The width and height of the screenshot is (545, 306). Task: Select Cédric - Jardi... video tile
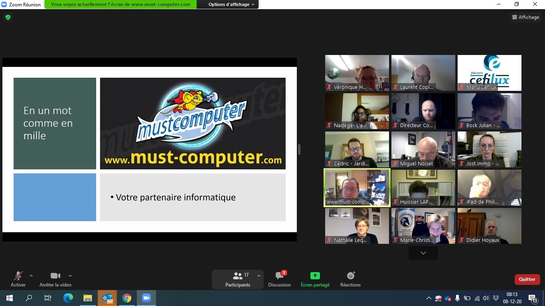click(x=357, y=149)
